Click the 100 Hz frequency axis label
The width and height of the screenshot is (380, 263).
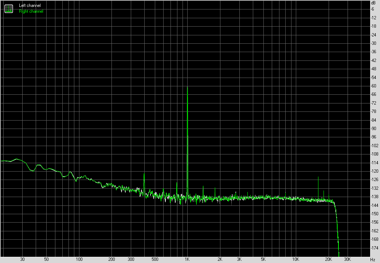point(79,259)
